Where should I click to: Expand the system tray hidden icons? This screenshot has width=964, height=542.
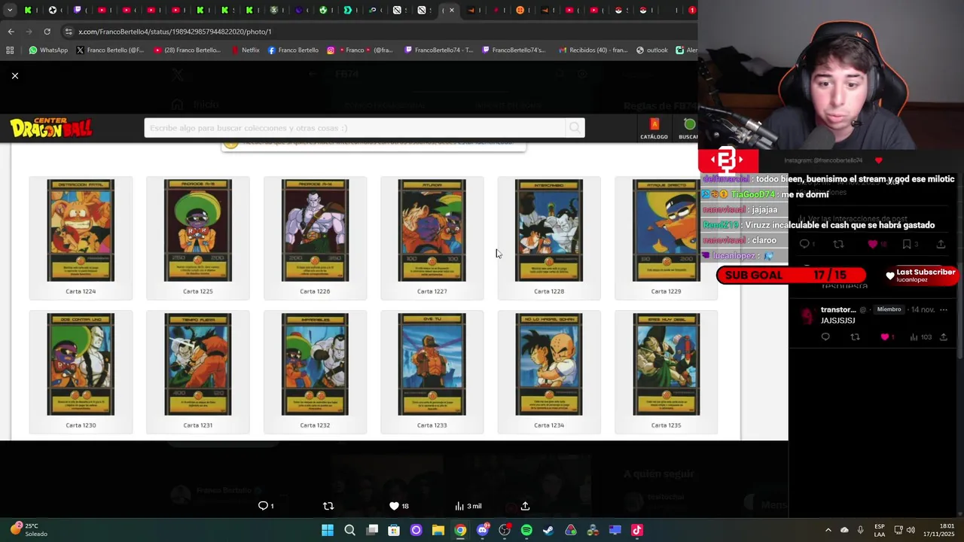828,530
